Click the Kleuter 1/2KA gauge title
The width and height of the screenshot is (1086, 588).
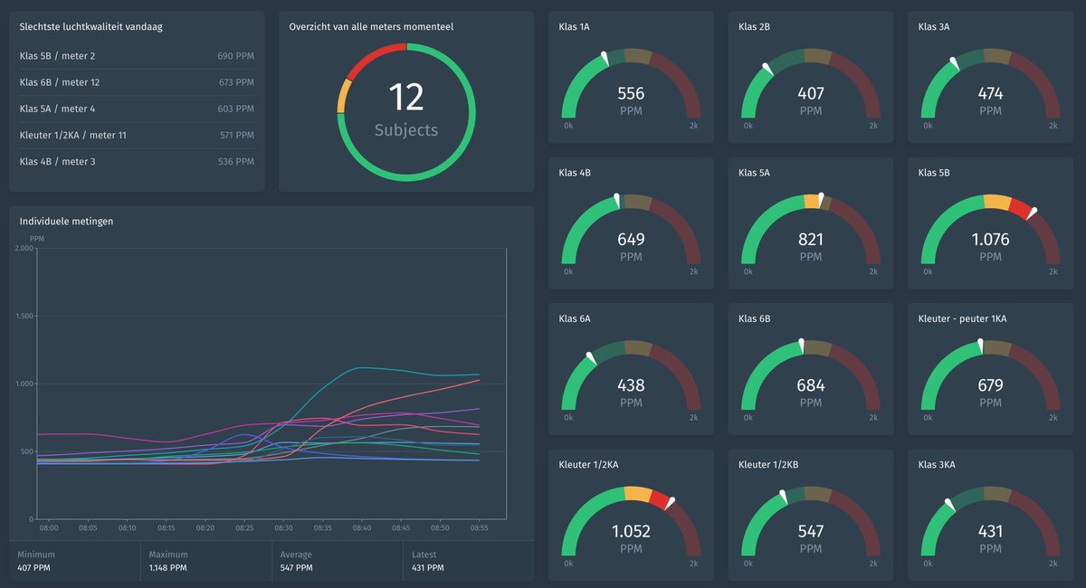tap(588, 464)
